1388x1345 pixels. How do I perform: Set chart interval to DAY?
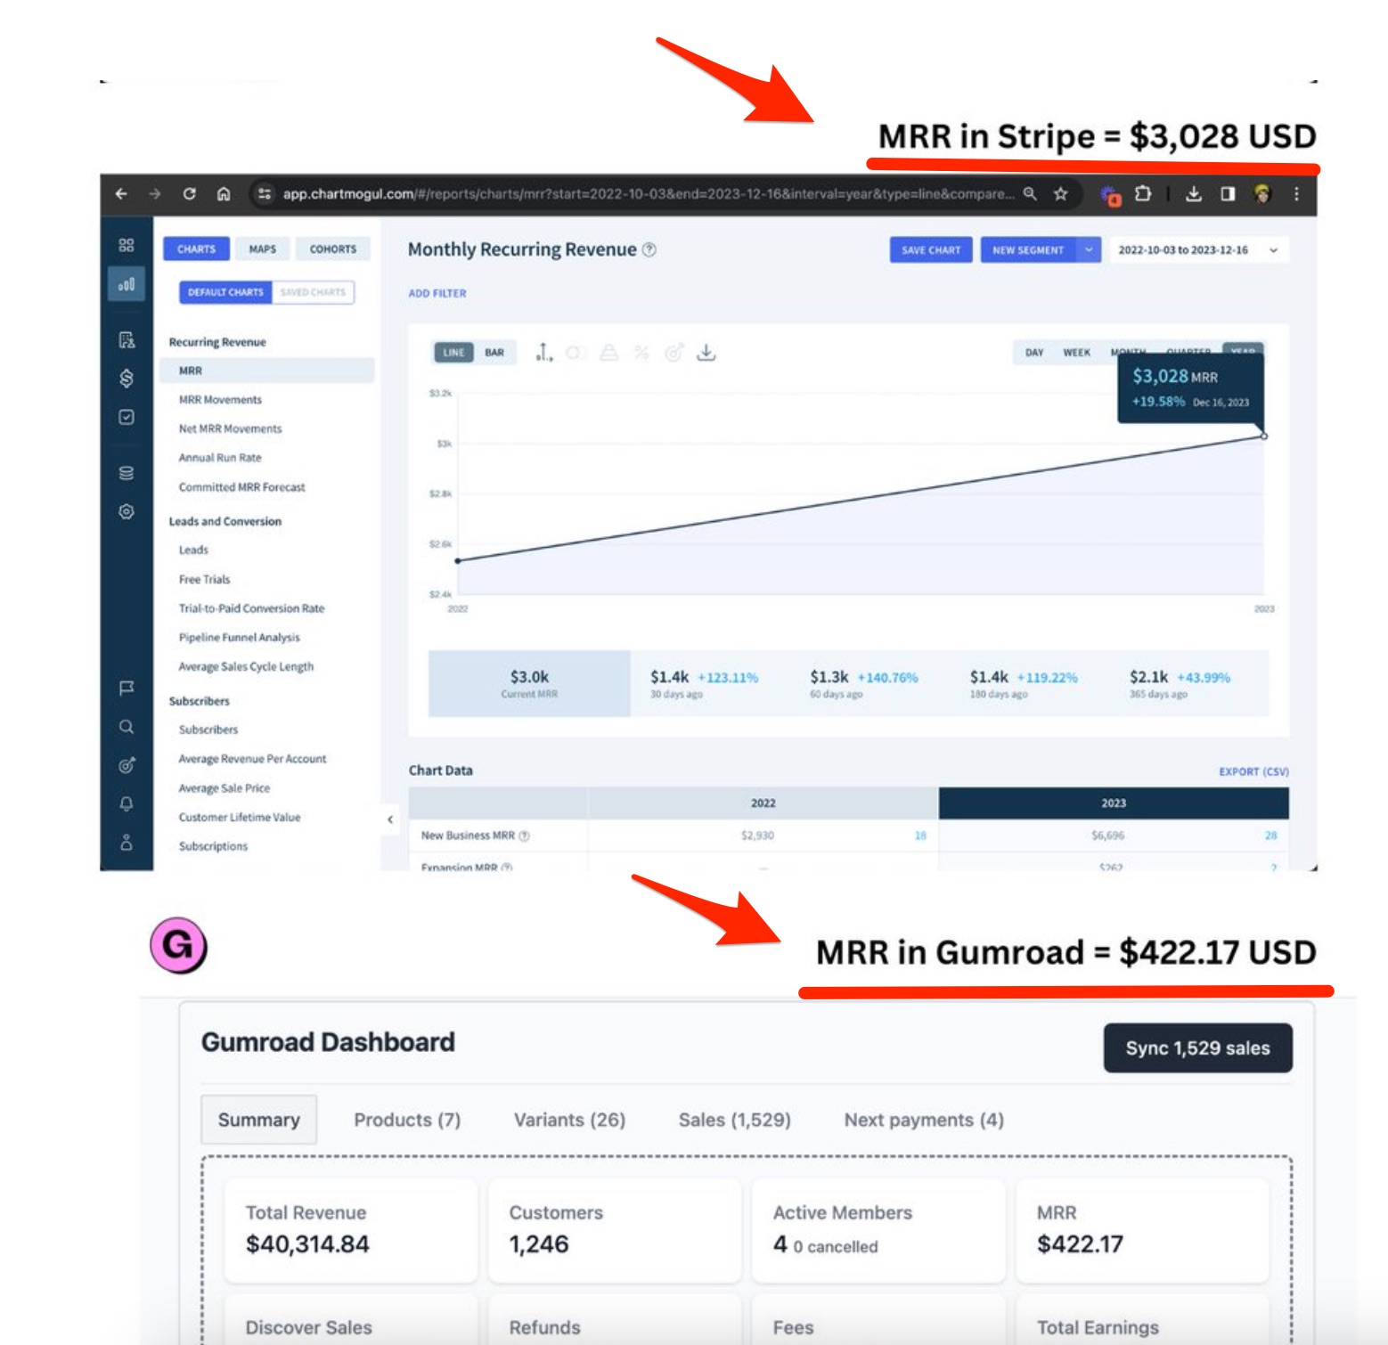(x=1033, y=353)
